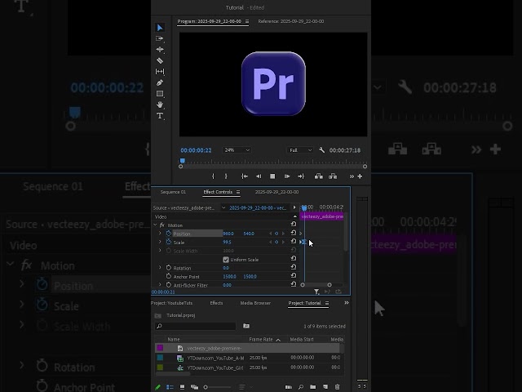The width and height of the screenshot is (522, 392).
Task: Click the purple label swatch of vecteezy item
Action: [x=160, y=348]
